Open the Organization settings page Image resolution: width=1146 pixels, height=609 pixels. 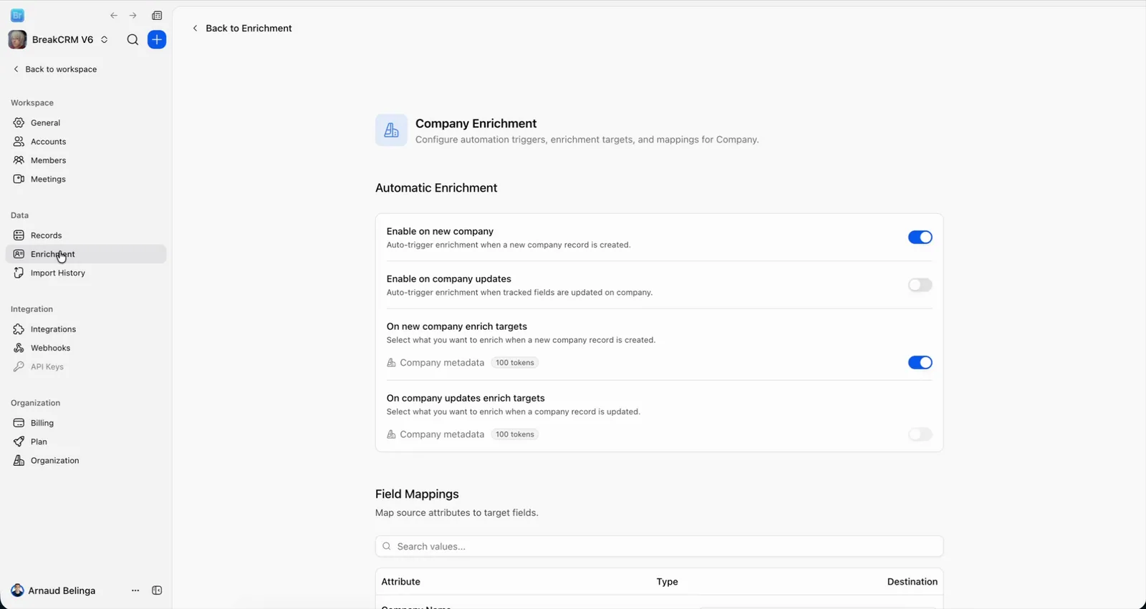coord(86,460)
